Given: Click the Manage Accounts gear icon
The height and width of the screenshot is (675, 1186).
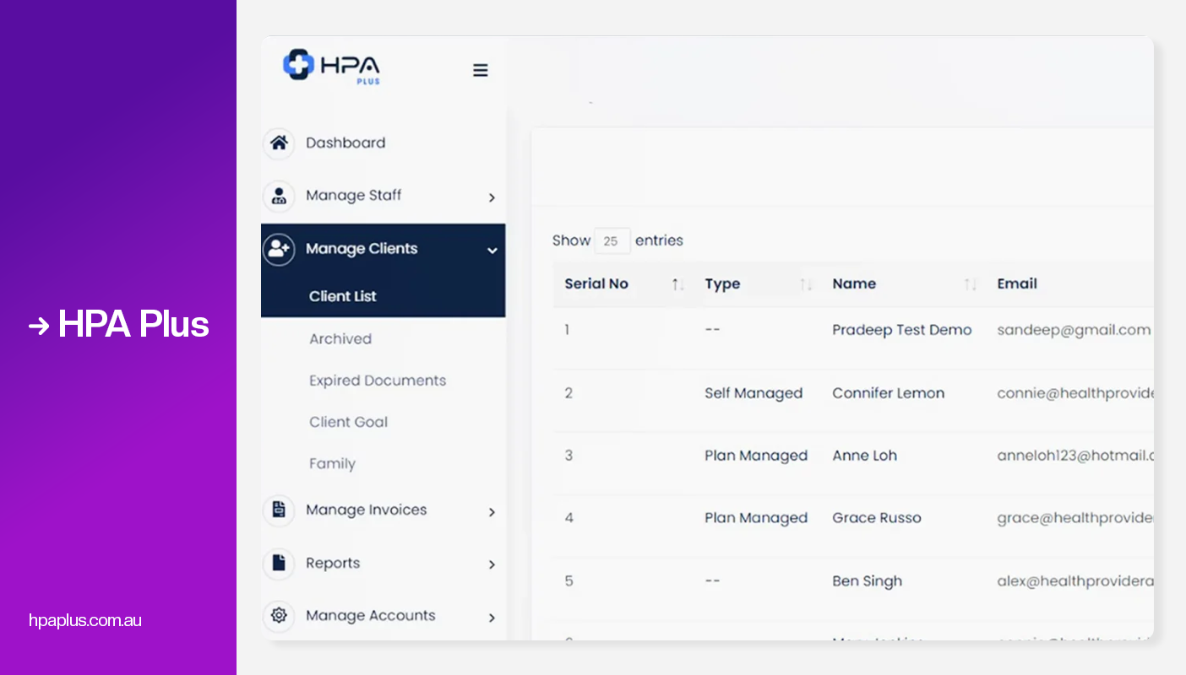Looking at the screenshot, I should pos(279,616).
